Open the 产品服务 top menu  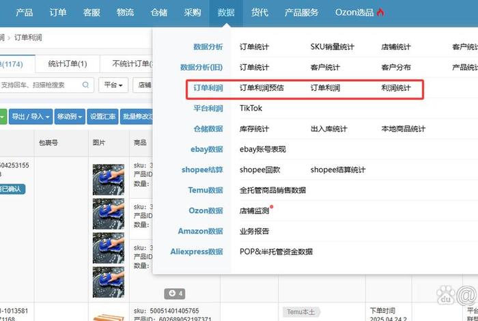pyautogui.click(x=301, y=12)
